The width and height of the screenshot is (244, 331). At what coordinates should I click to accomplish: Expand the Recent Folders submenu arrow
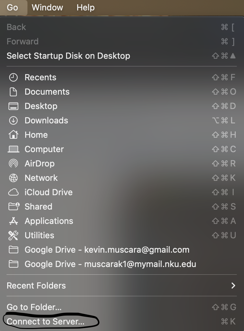233,286
